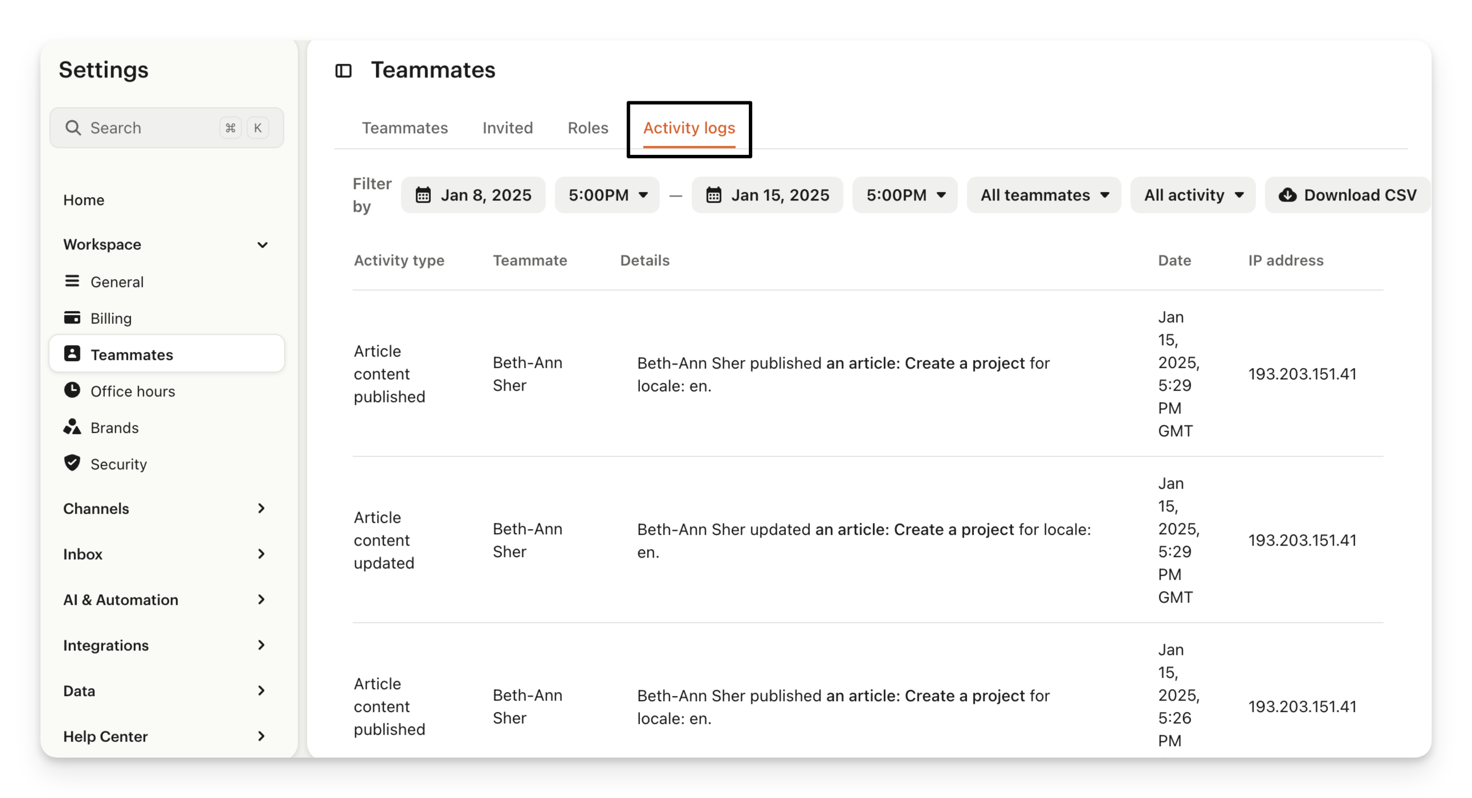1472x798 pixels.
Task: Open the start time 5:00PM dropdown
Action: pyautogui.click(x=607, y=195)
